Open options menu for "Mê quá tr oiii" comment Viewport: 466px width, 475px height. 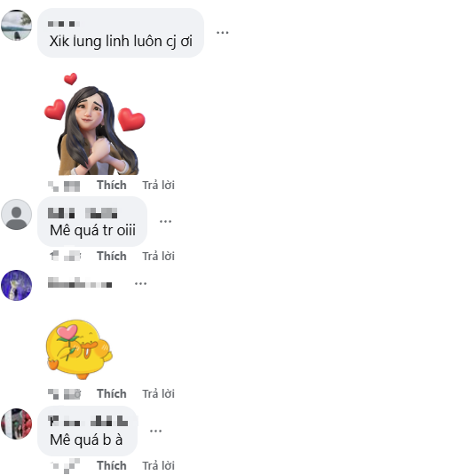click(165, 221)
